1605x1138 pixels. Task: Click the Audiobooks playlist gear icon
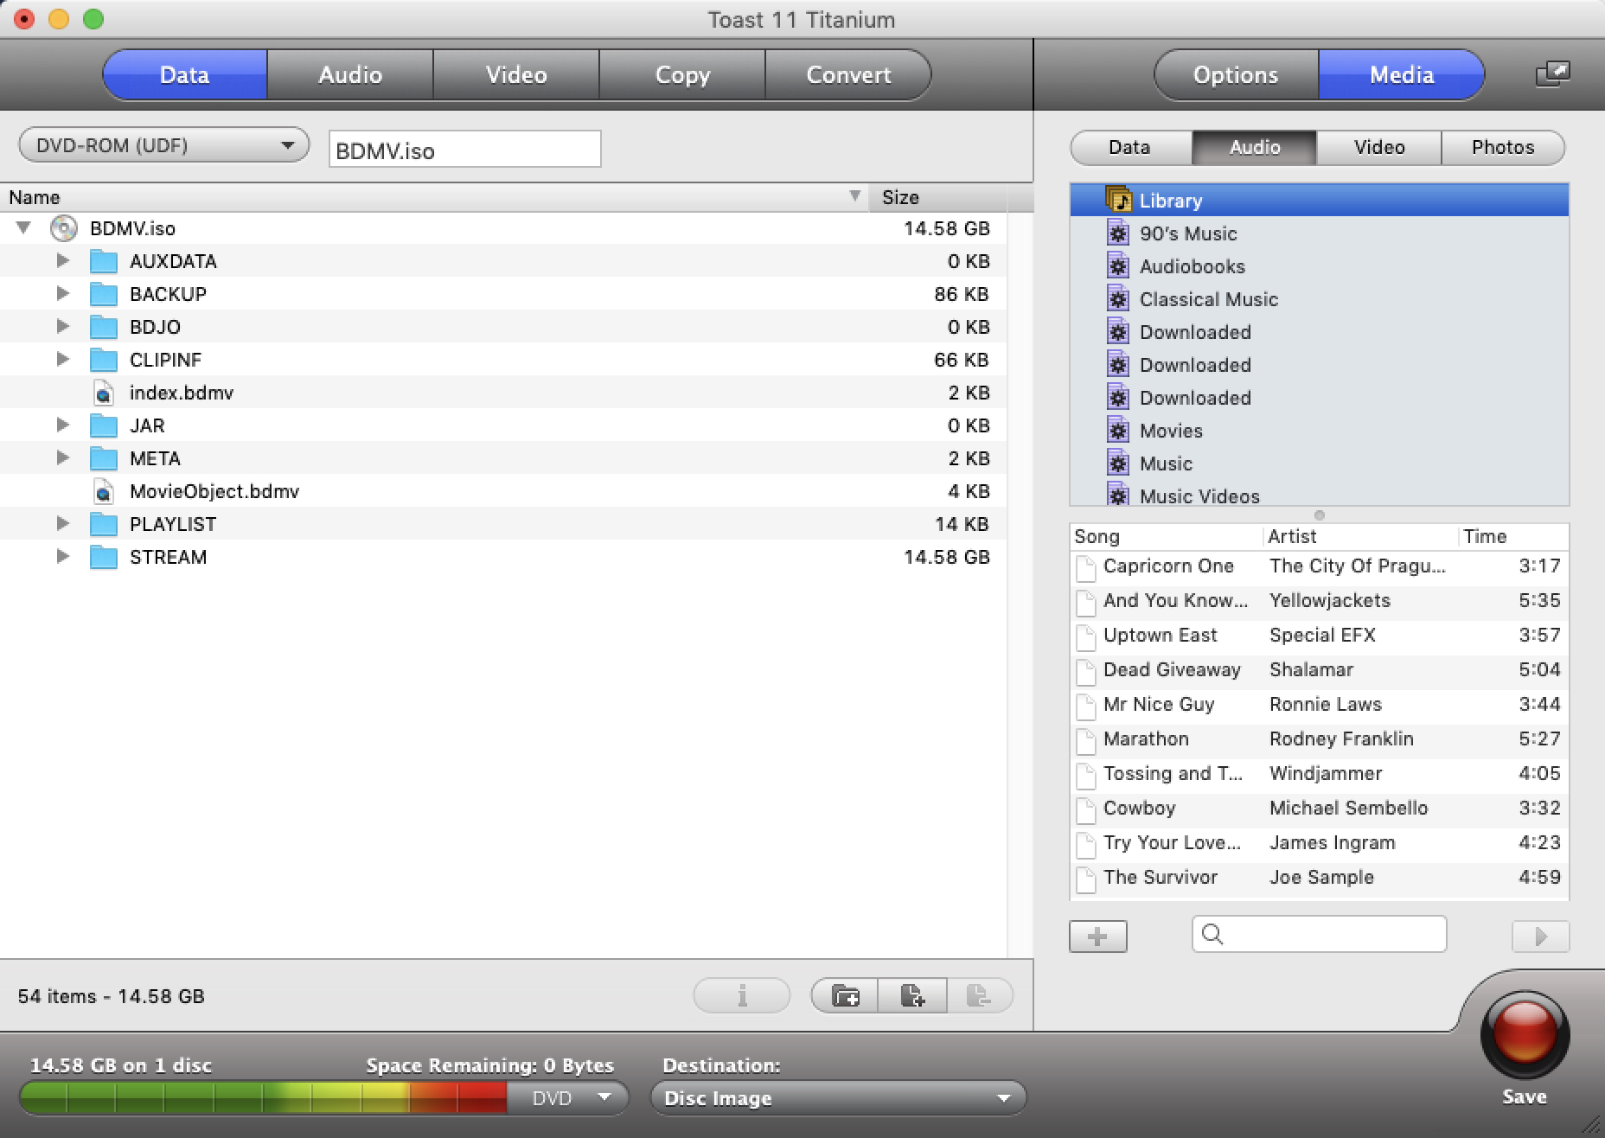pyautogui.click(x=1118, y=266)
